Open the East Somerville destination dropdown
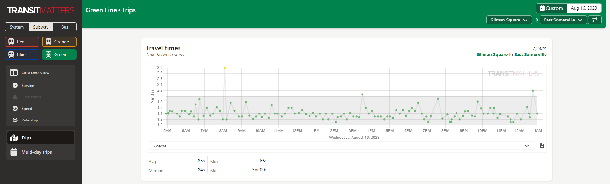 [x=563, y=20]
